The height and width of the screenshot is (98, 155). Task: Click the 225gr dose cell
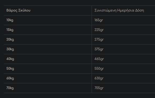(x=123, y=30)
